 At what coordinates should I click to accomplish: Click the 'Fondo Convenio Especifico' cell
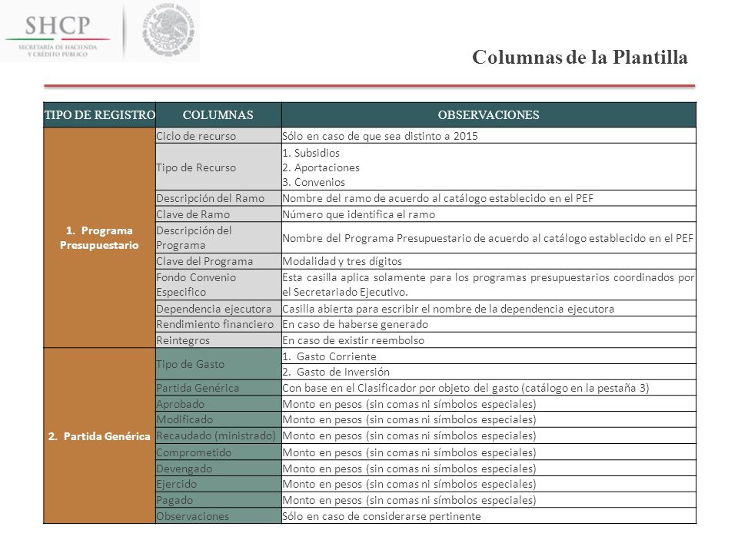click(218, 284)
